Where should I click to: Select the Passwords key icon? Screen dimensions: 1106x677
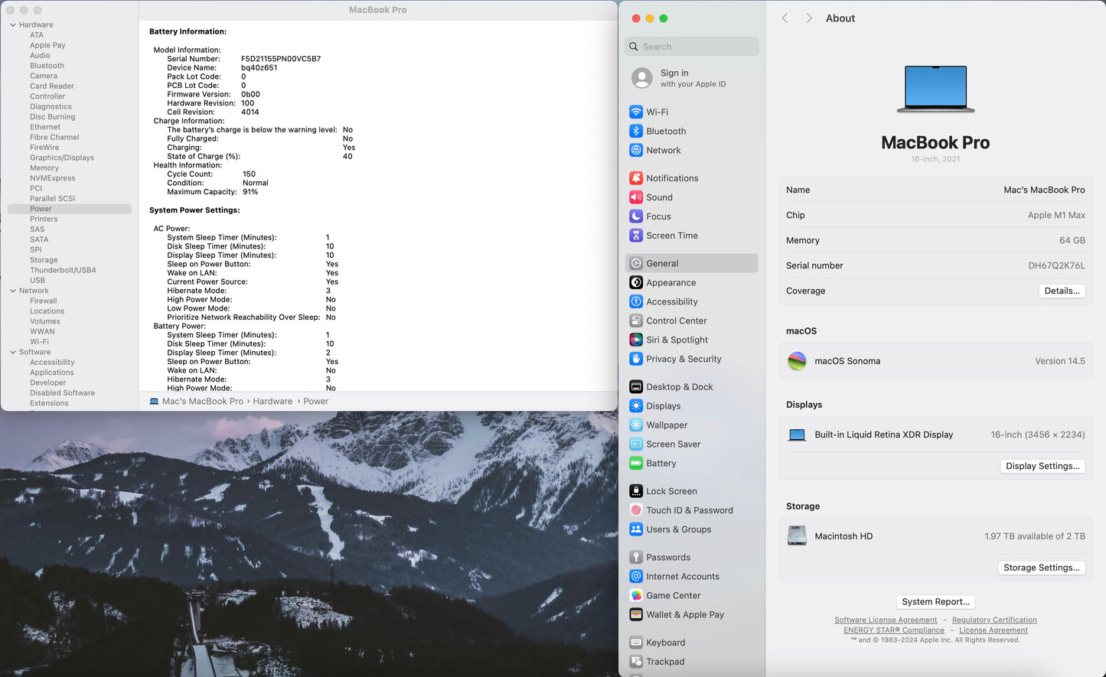(636, 557)
